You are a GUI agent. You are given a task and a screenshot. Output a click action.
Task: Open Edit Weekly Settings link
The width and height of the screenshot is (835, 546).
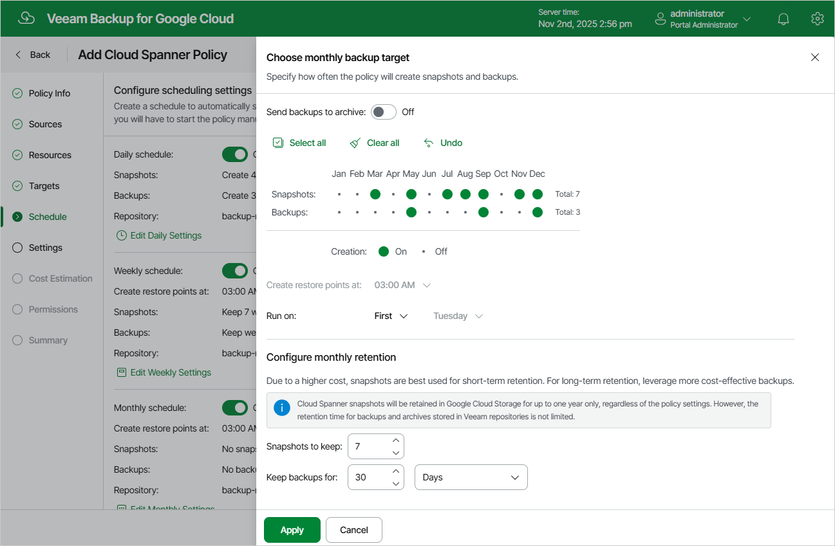171,372
